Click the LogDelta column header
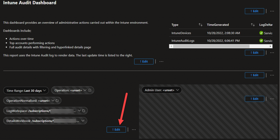This screenshot has width=280, height=140. [x=266, y=25]
